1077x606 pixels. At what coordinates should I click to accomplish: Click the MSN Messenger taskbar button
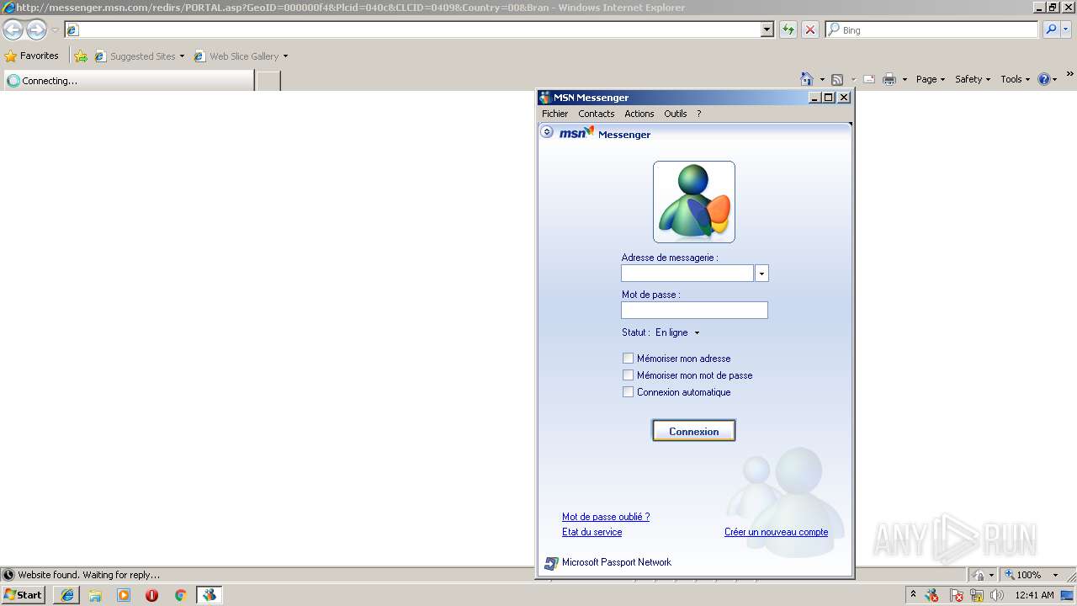coord(209,595)
